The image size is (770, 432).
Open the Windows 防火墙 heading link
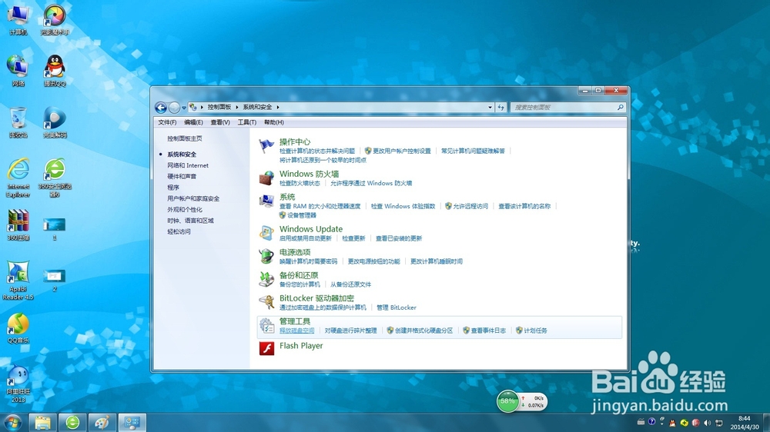pos(309,174)
